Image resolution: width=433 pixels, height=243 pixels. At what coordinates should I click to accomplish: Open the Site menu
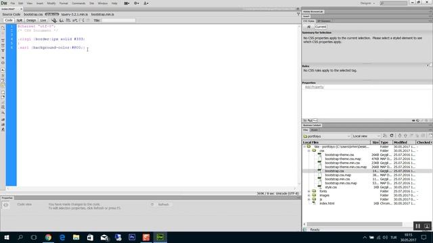point(92,3)
